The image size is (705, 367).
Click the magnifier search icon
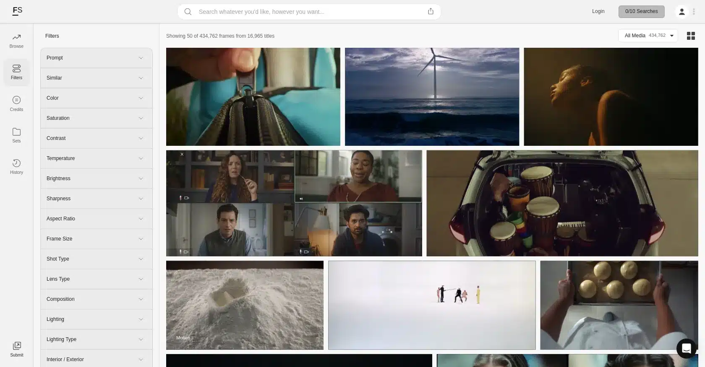pos(188,12)
